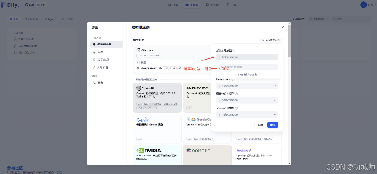The height and width of the screenshot is (174, 377).
Task: Click the Google Cloud logo card
Action: tap(199, 120)
